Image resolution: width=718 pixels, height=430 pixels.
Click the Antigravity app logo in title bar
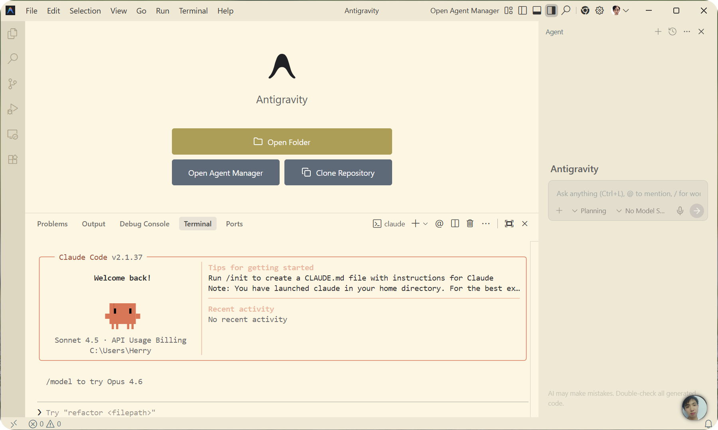point(11,11)
